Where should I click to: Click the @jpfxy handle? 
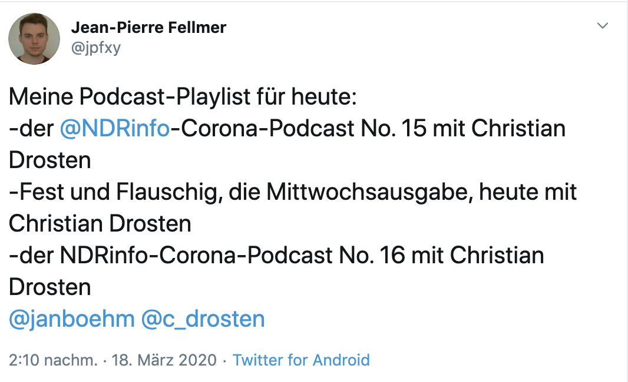point(95,48)
